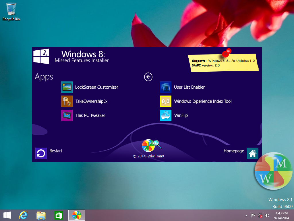Click the purple Restart icon
Screen dimensions: 294x221
tap(41, 153)
